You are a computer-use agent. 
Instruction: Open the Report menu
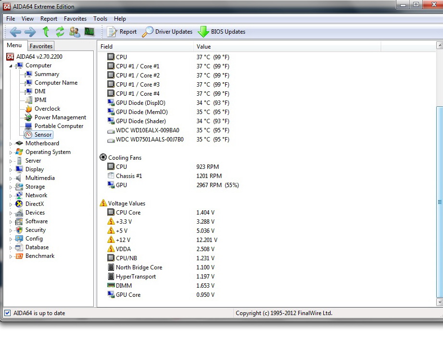pyautogui.click(x=49, y=19)
